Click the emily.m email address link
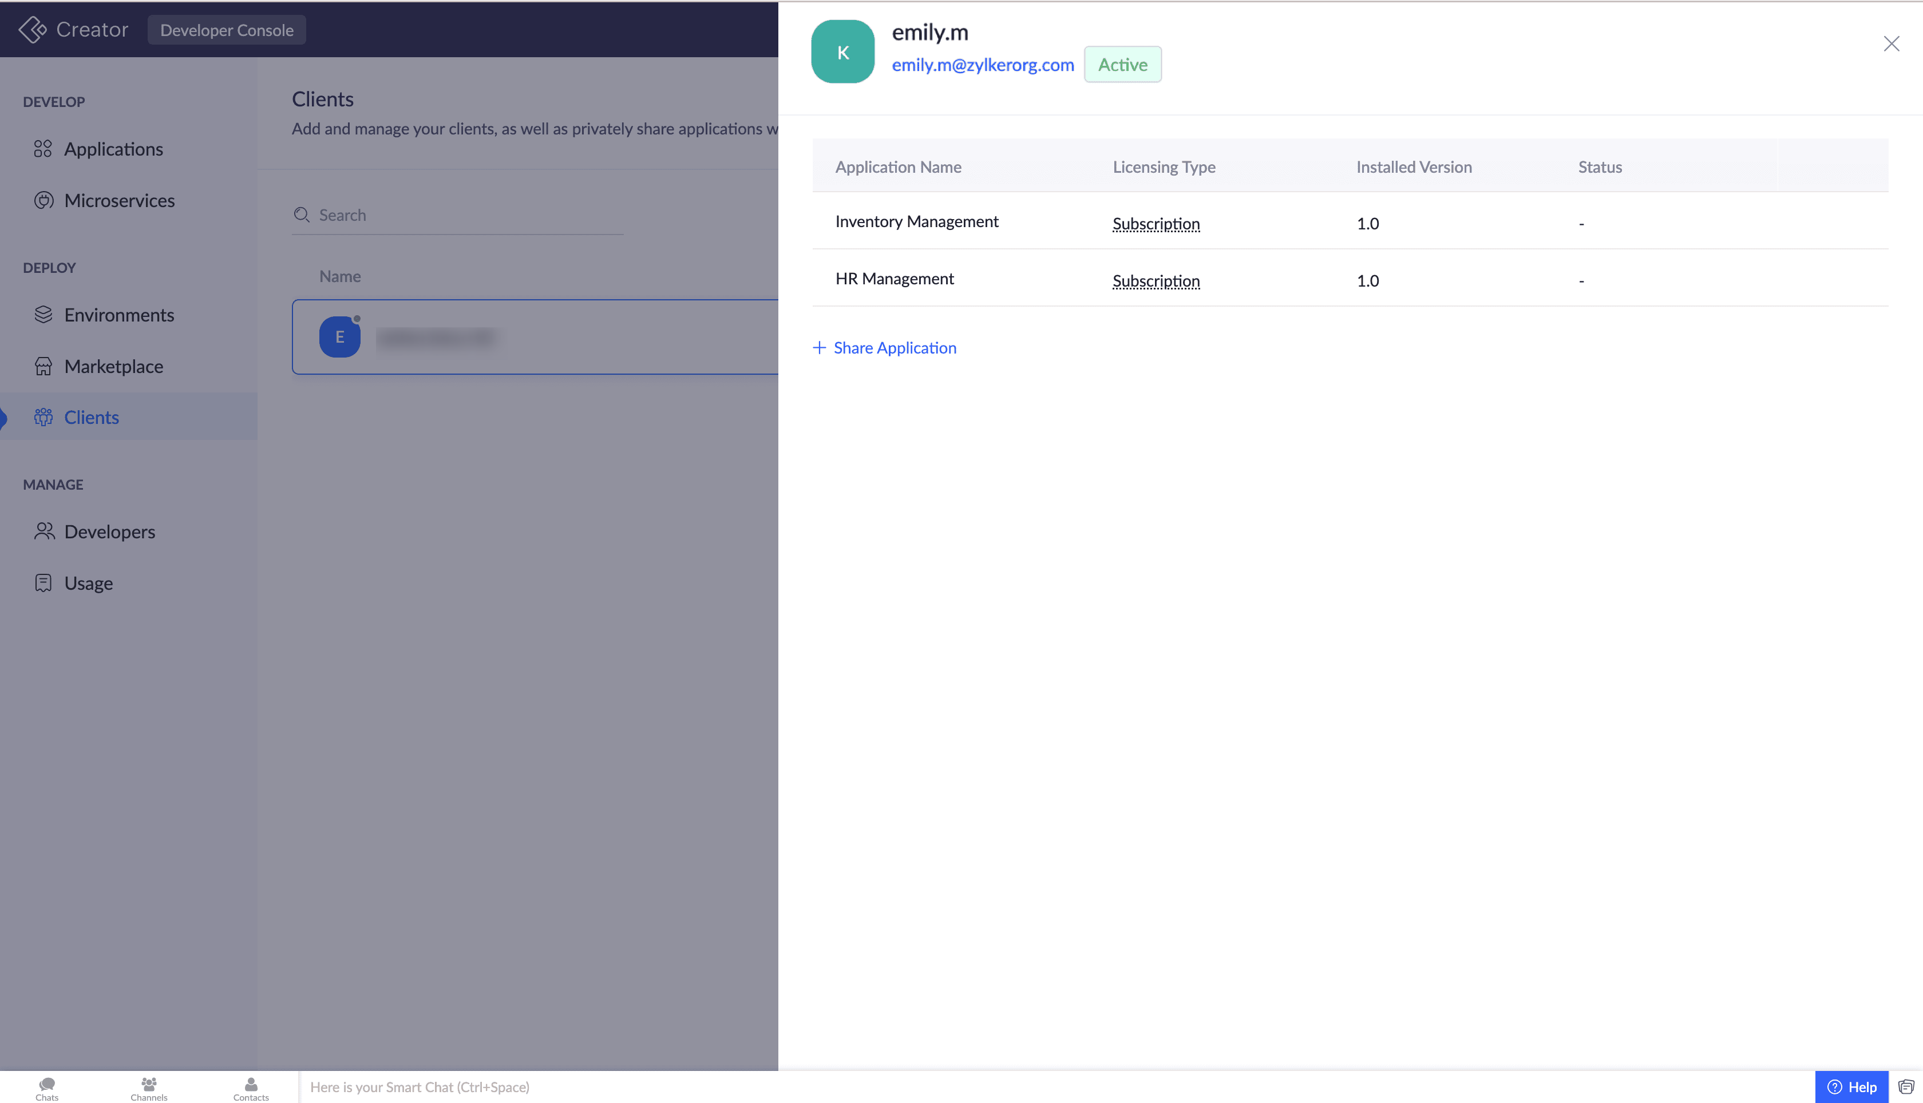This screenshot has width=1923, height=1103. pyautogui.click(x=982, y=65)
